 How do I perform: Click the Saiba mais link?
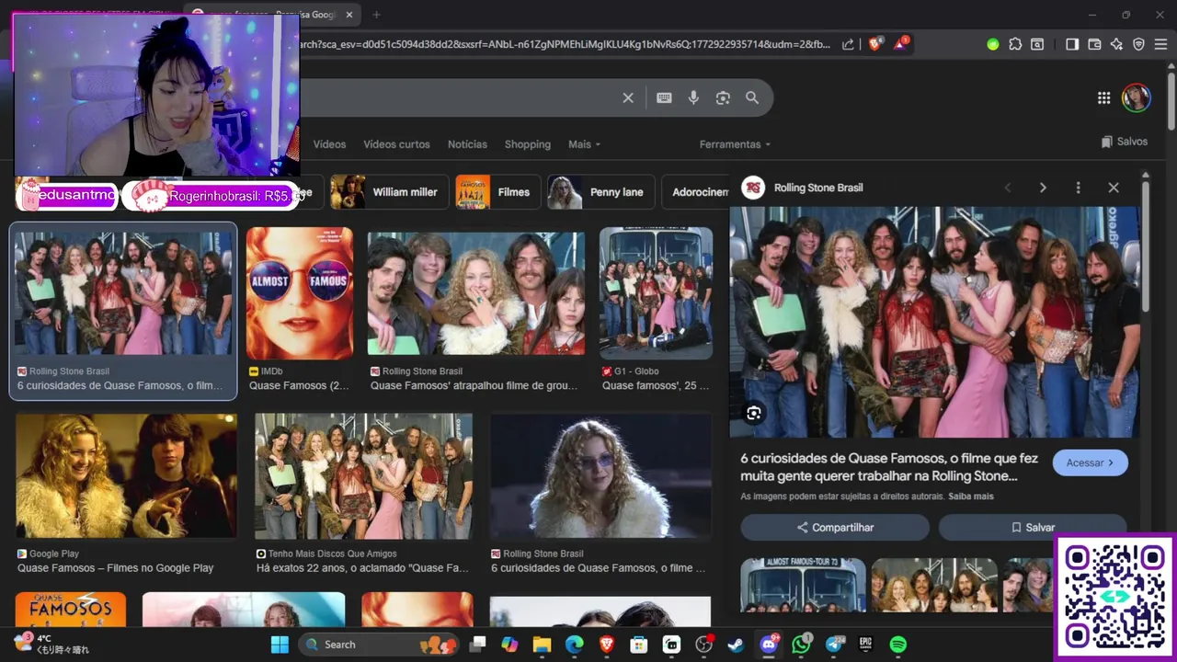tap(971, 496)
